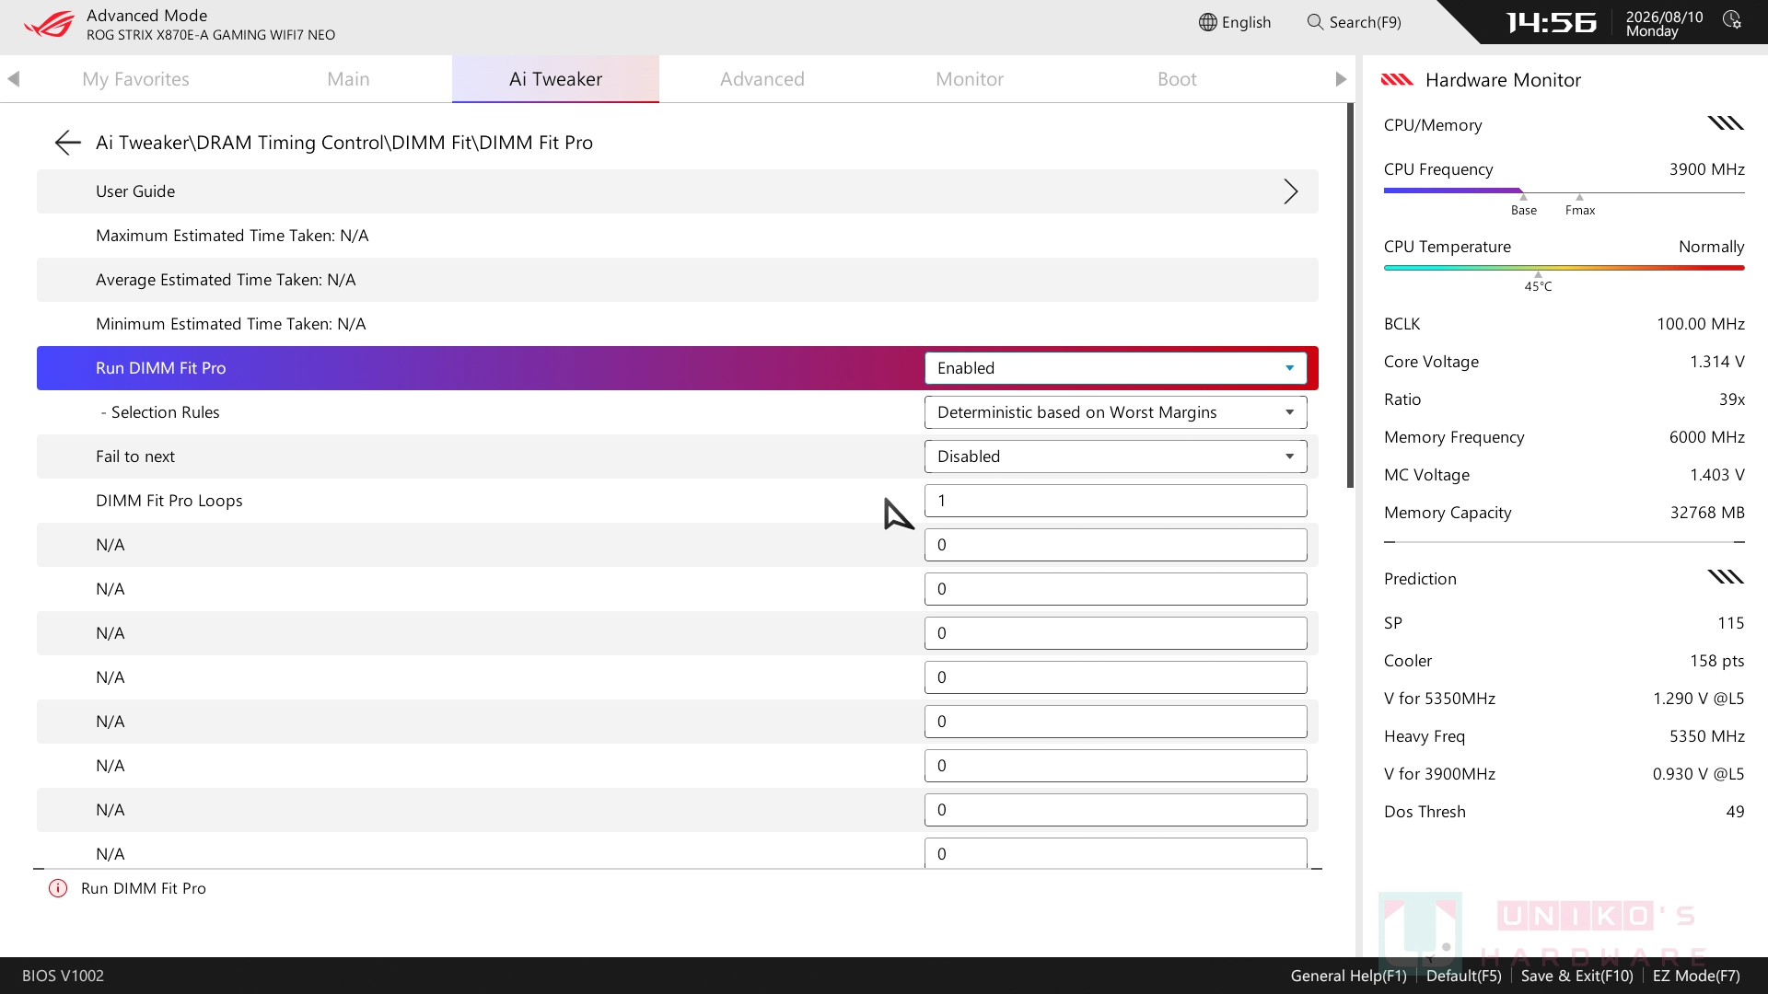Screen dimensions: 1768x994
Task: Click the Hardware Monitor striped icon
Action: [x=1397, y=80]
